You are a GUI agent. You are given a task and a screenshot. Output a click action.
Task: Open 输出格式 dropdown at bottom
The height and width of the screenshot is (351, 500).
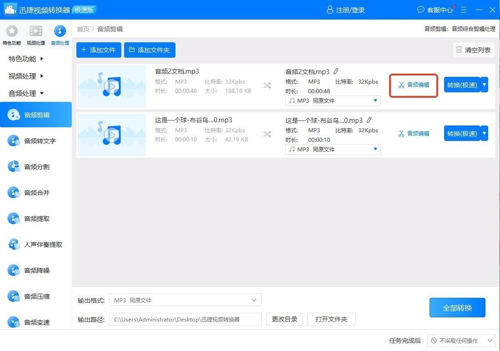[185, 300]
